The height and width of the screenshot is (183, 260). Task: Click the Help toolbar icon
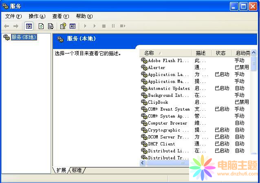(63, 26)
